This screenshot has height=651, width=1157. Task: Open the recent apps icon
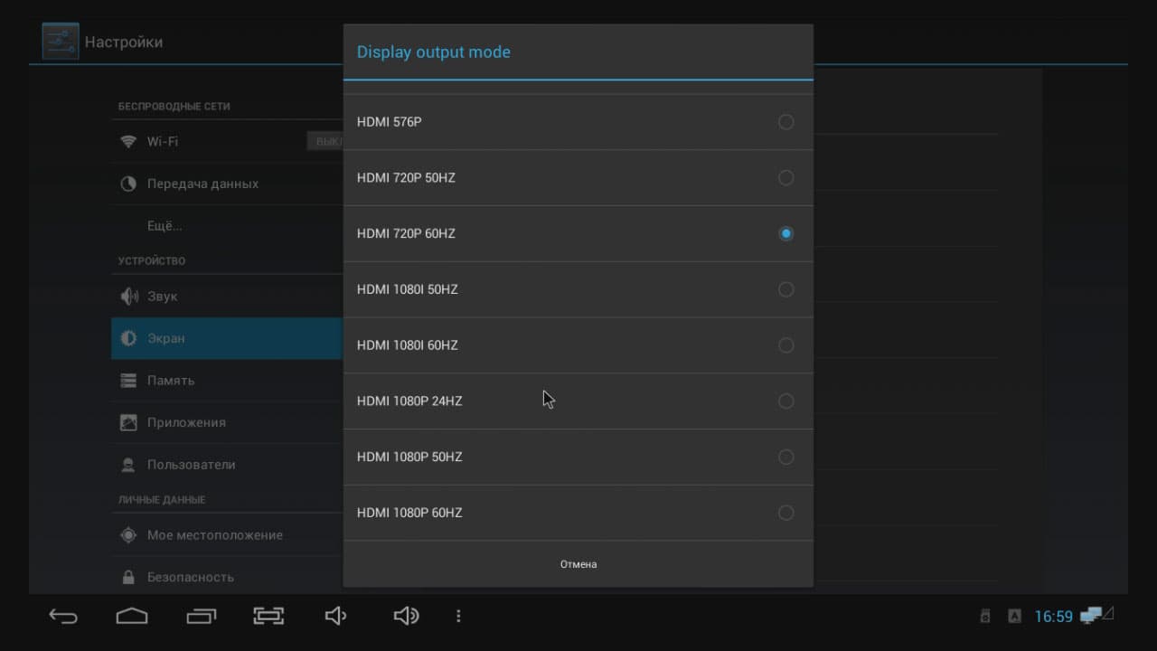[202, 616]
